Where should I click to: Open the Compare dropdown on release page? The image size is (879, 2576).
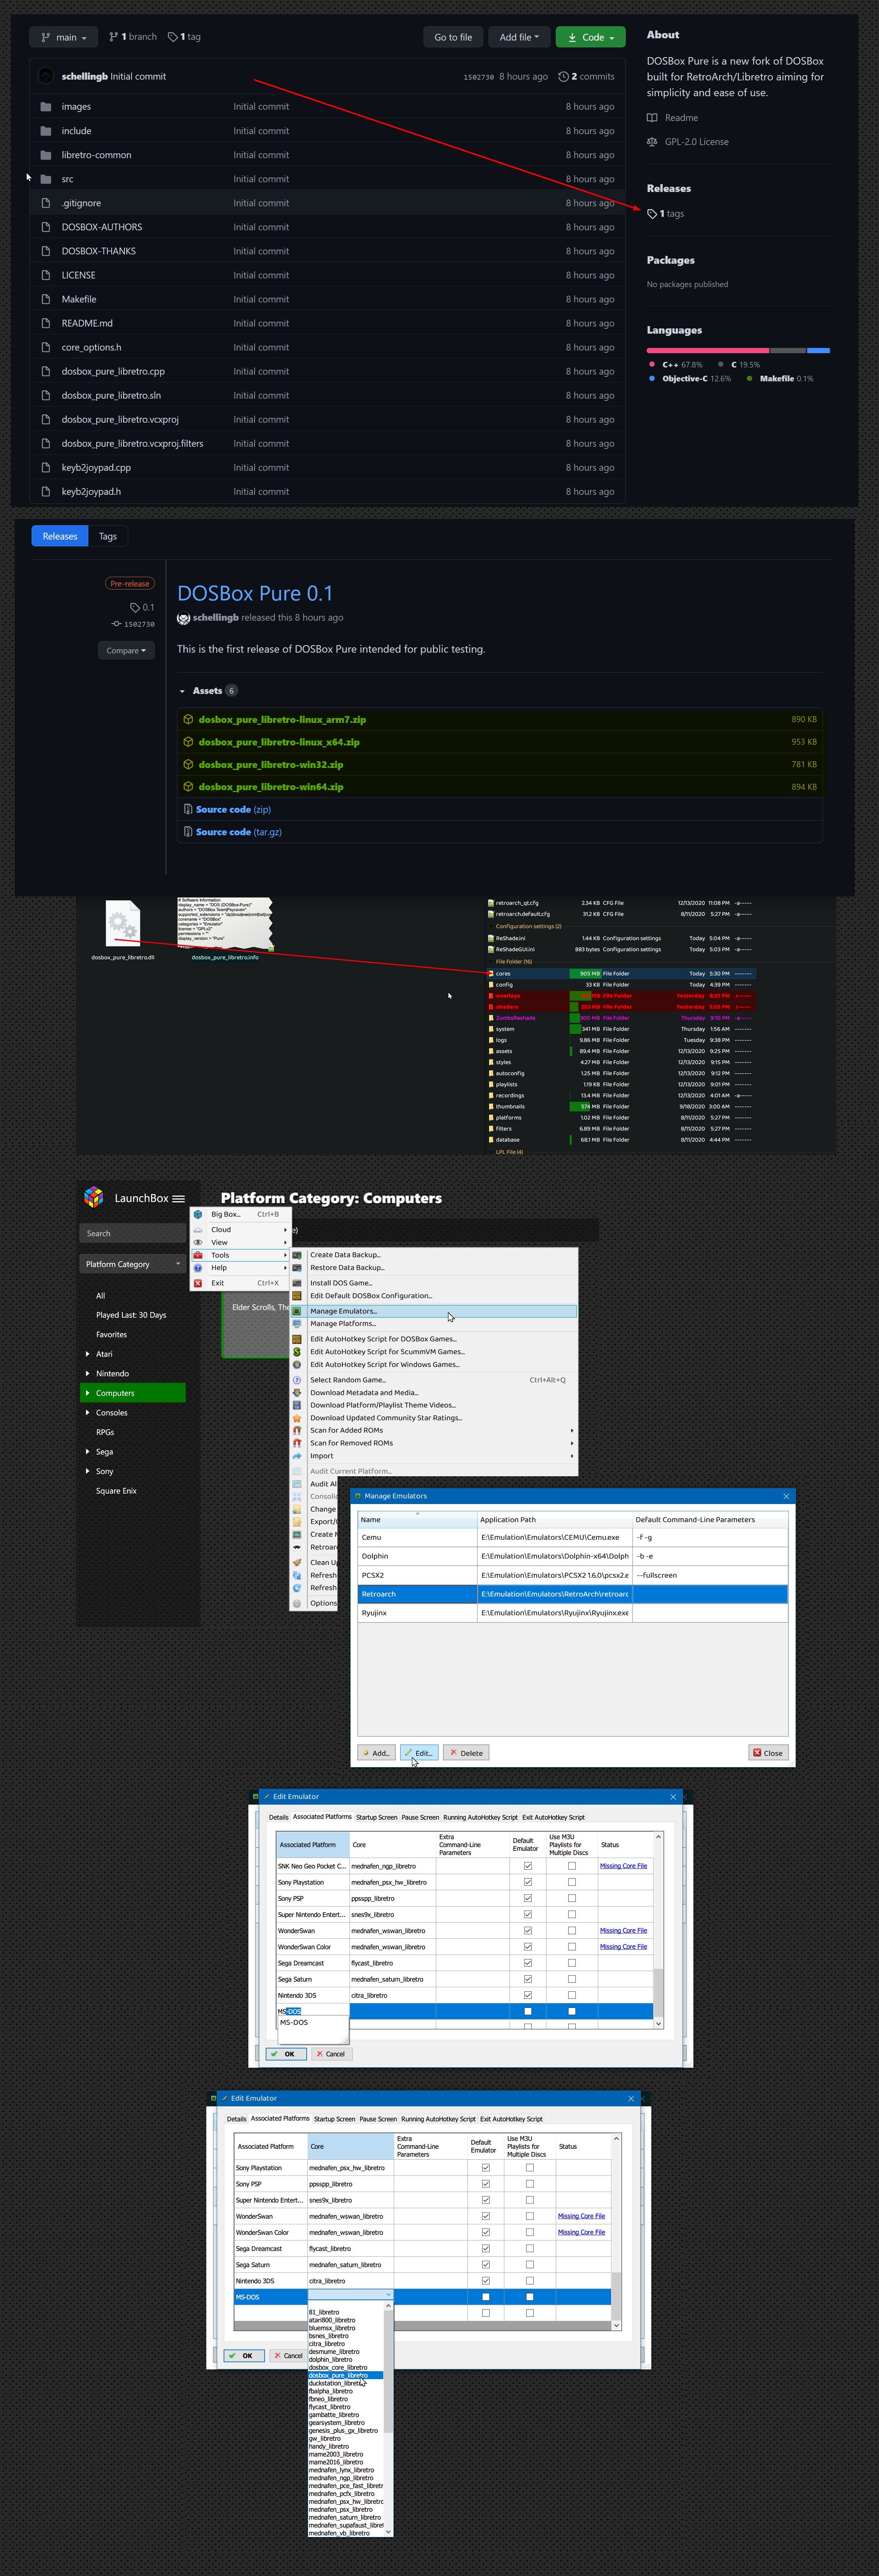(126, 651)
